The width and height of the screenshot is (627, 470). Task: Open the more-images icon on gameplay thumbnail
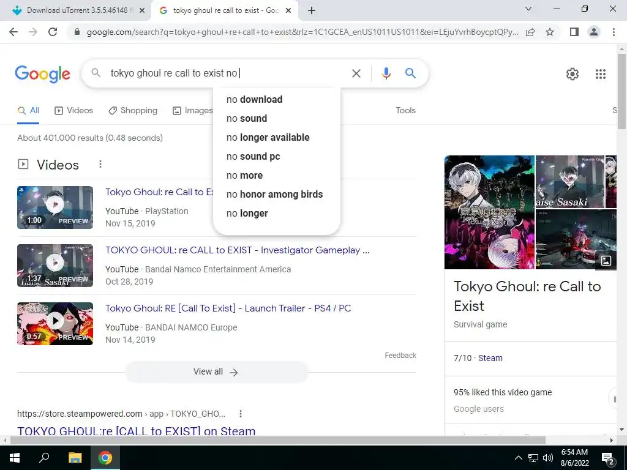606,261
